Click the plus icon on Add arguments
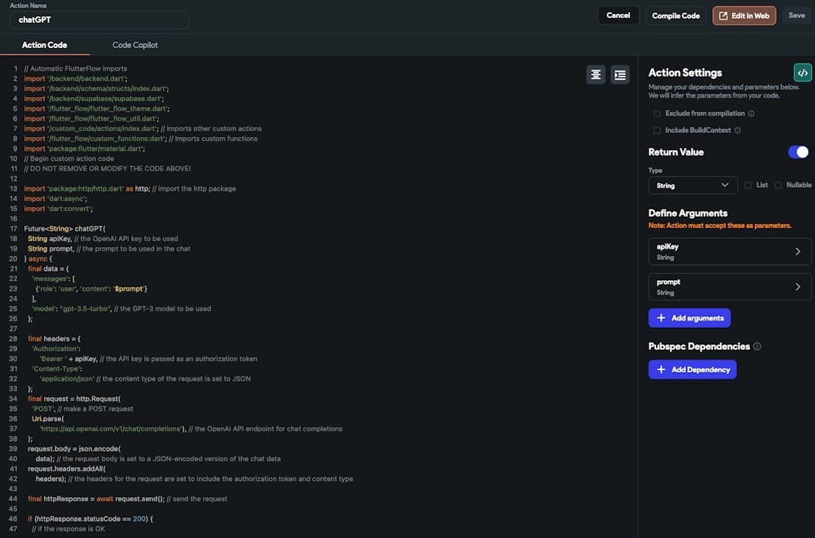This screenshot has width=815, height=538. 661,317
